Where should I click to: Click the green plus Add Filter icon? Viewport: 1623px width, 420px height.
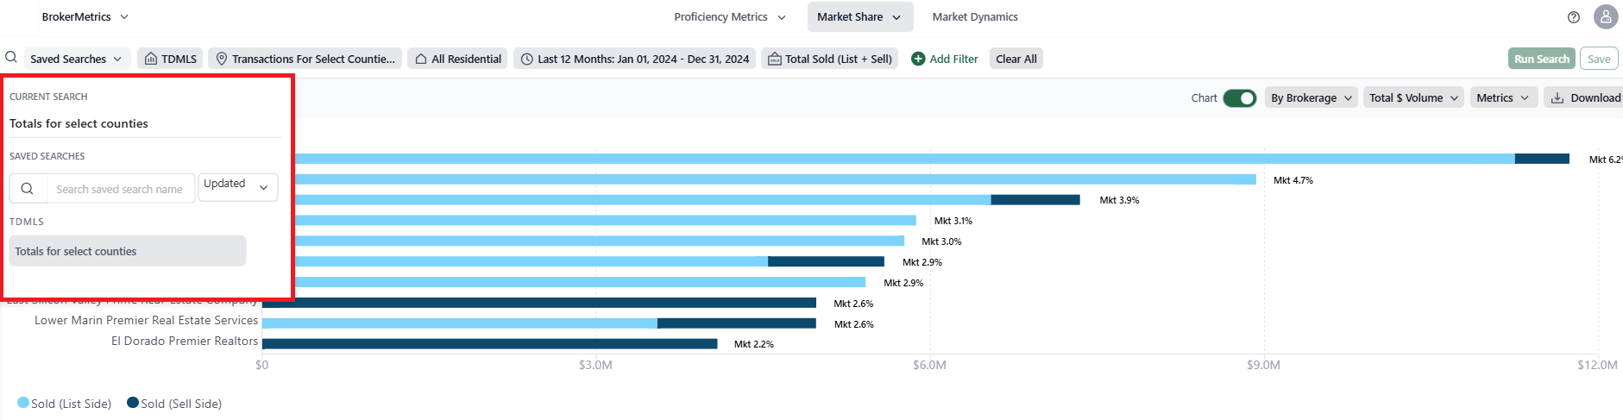918,59
